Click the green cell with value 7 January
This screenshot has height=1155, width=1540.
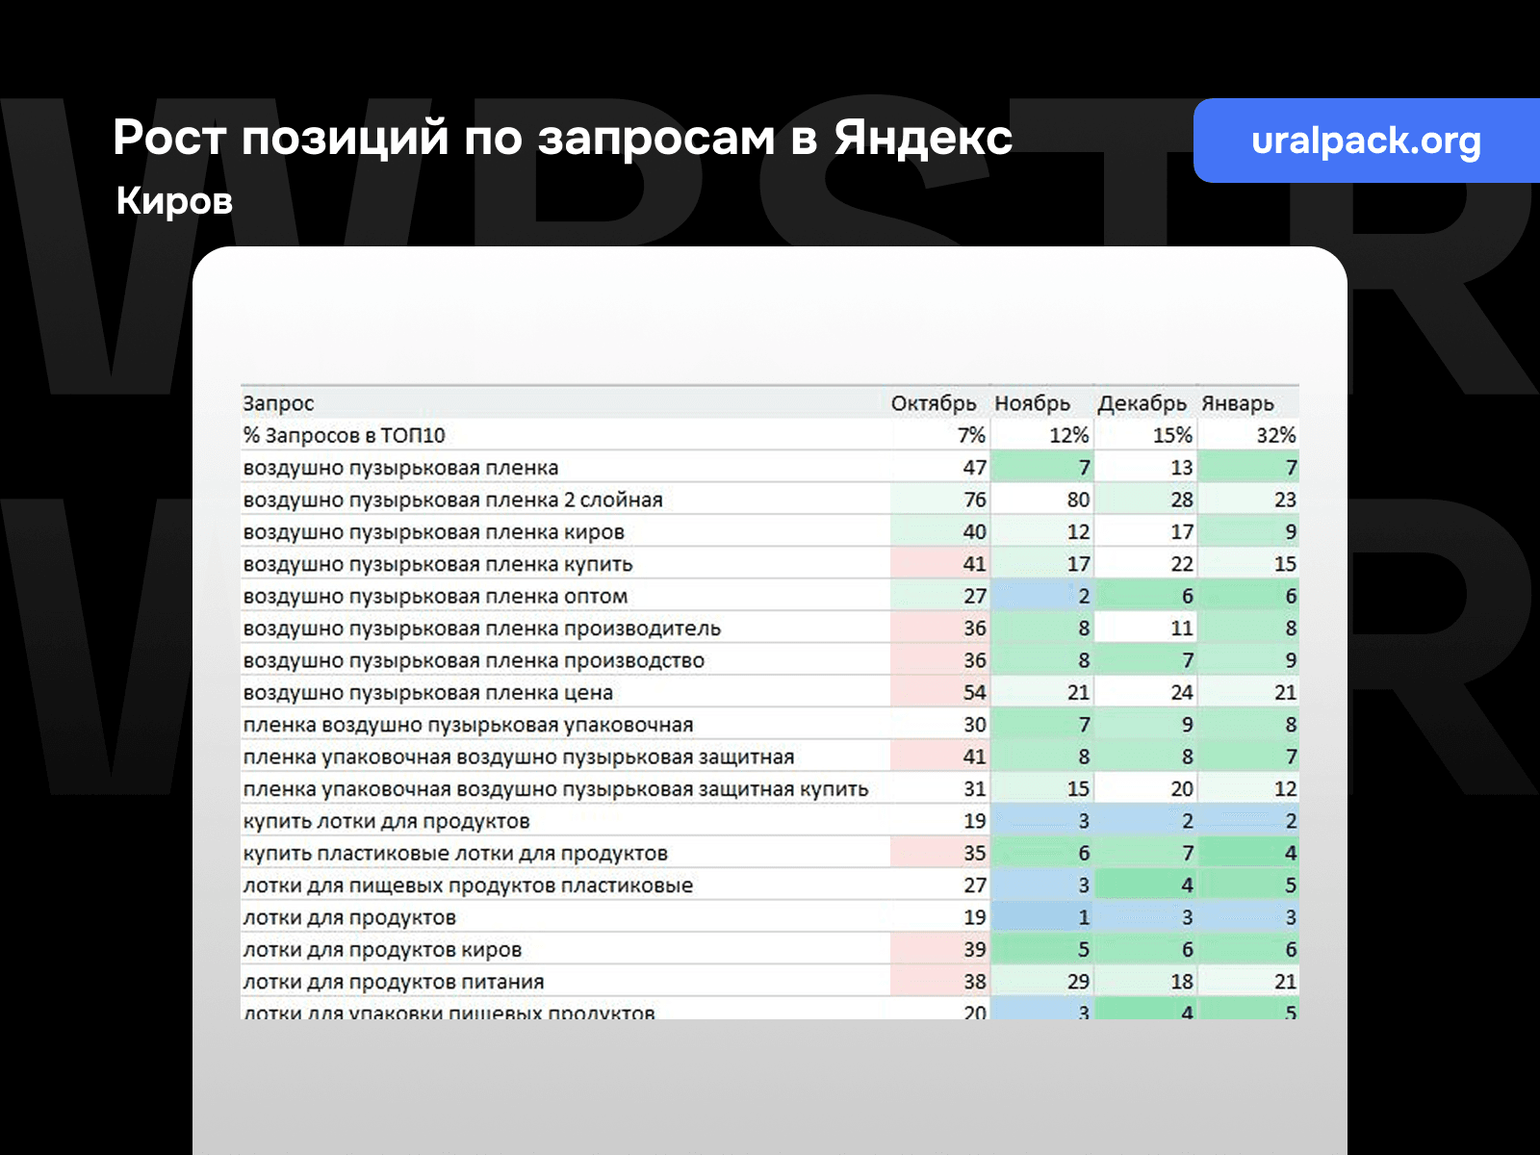[x=1246, y=468]
